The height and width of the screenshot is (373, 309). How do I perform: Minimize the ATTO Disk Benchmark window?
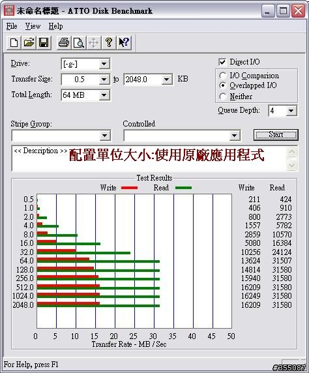pos(268,10)
